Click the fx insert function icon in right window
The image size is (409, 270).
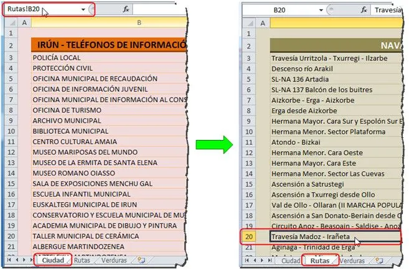point(364,10)
